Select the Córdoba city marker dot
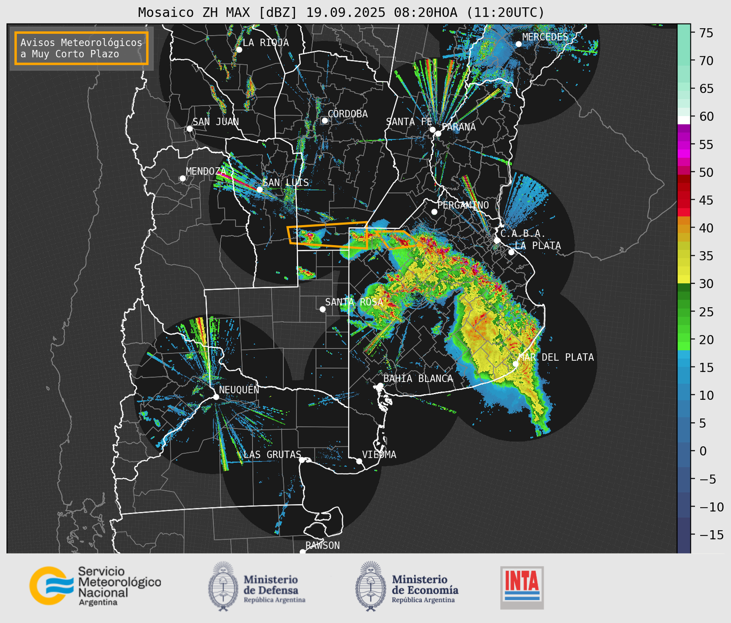731x623 pixels. (325, 120)
